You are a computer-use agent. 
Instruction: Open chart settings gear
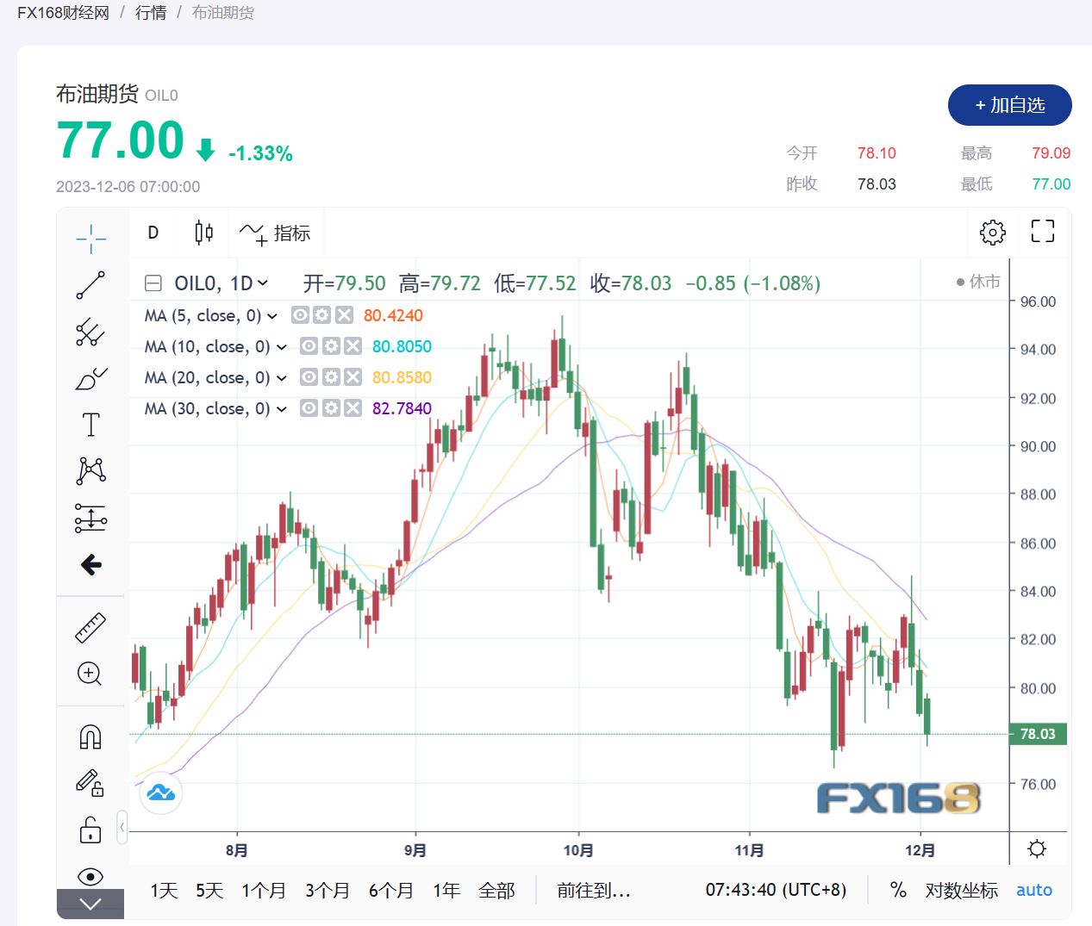point(992,232)
